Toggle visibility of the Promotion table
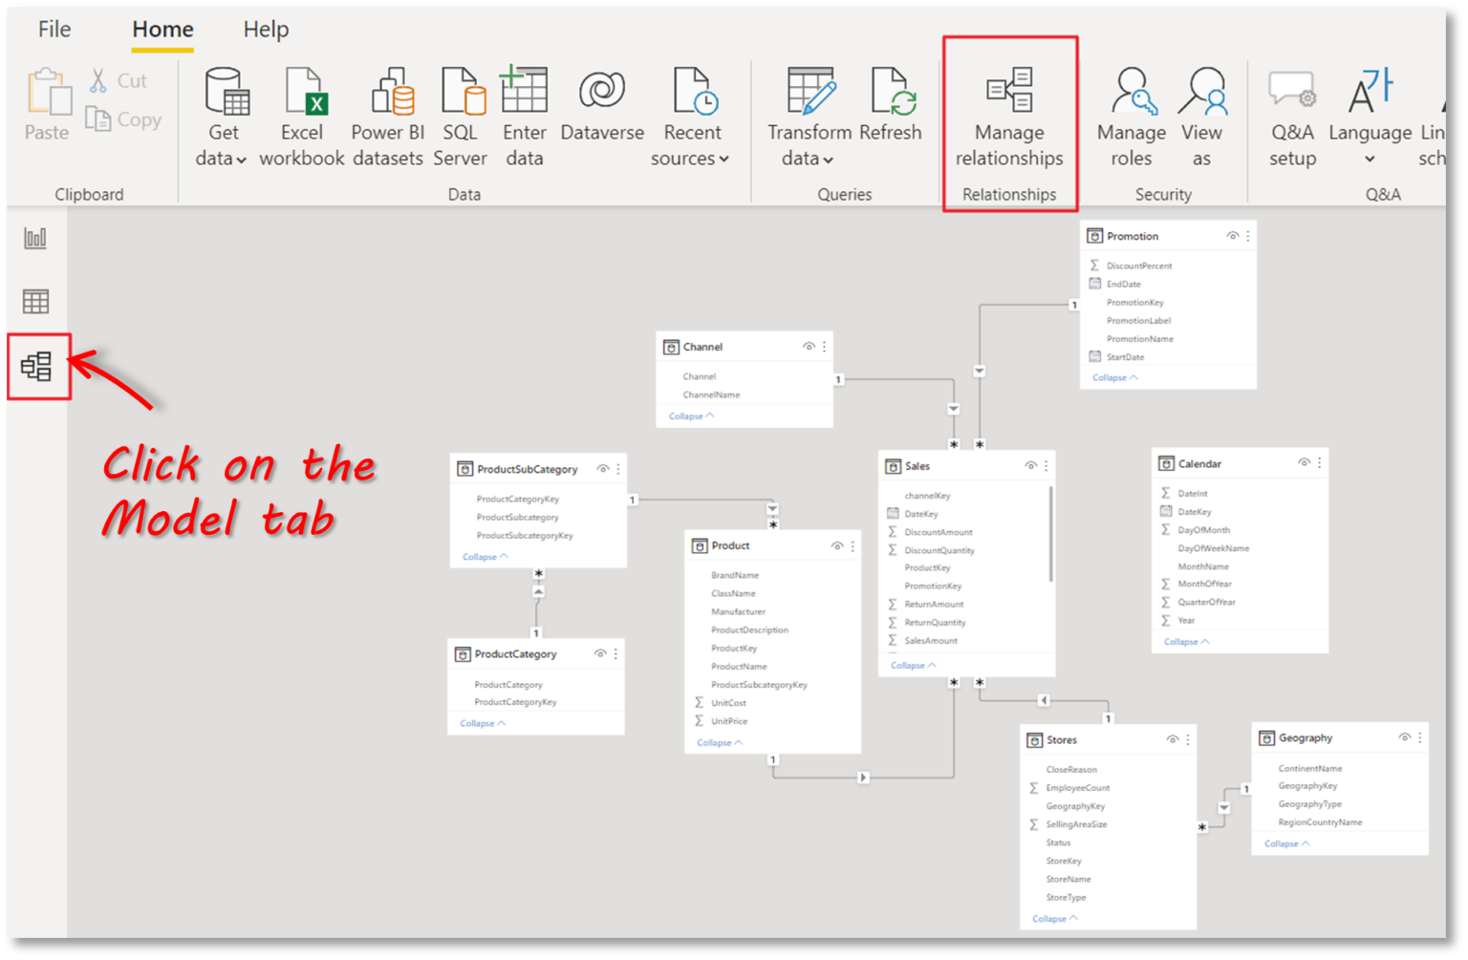This screenshot has width=1468, height=960. 1232,235
